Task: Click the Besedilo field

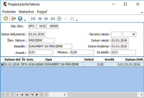Action: [x=50, y=46]
